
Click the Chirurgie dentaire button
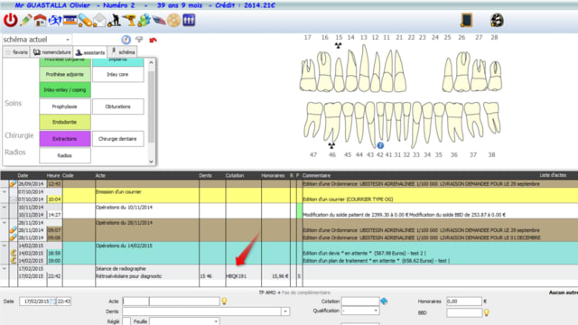118,139
